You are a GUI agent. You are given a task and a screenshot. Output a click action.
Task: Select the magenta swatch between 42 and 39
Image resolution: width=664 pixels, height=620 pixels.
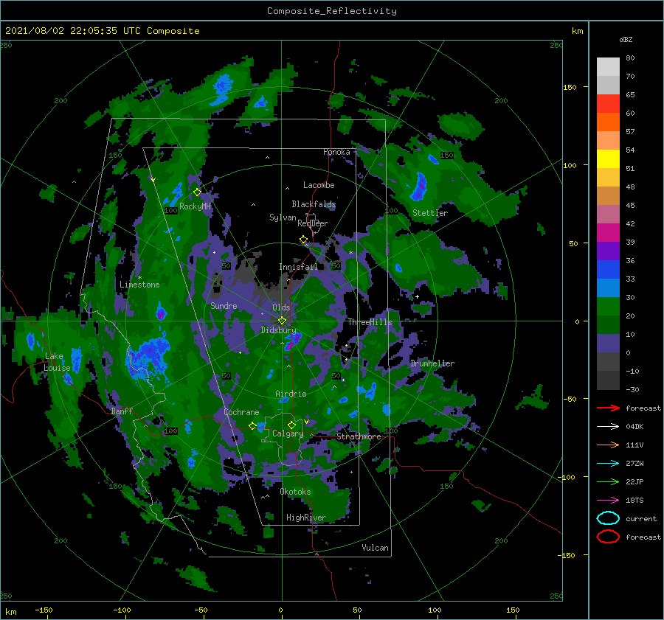coord(608,232)
